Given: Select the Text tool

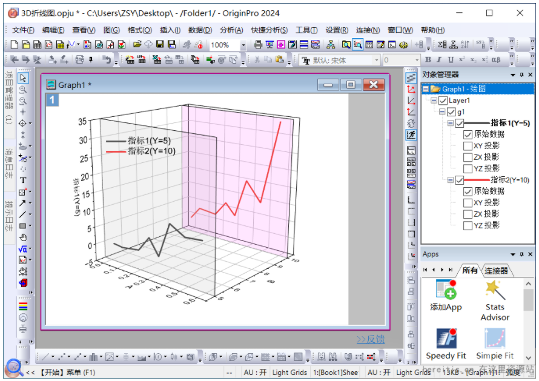Looking at the screenshot, I should coord(23,180).
